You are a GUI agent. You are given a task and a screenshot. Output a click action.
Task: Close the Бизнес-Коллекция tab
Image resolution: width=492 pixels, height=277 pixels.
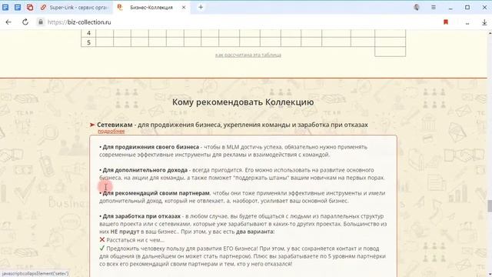184,7
